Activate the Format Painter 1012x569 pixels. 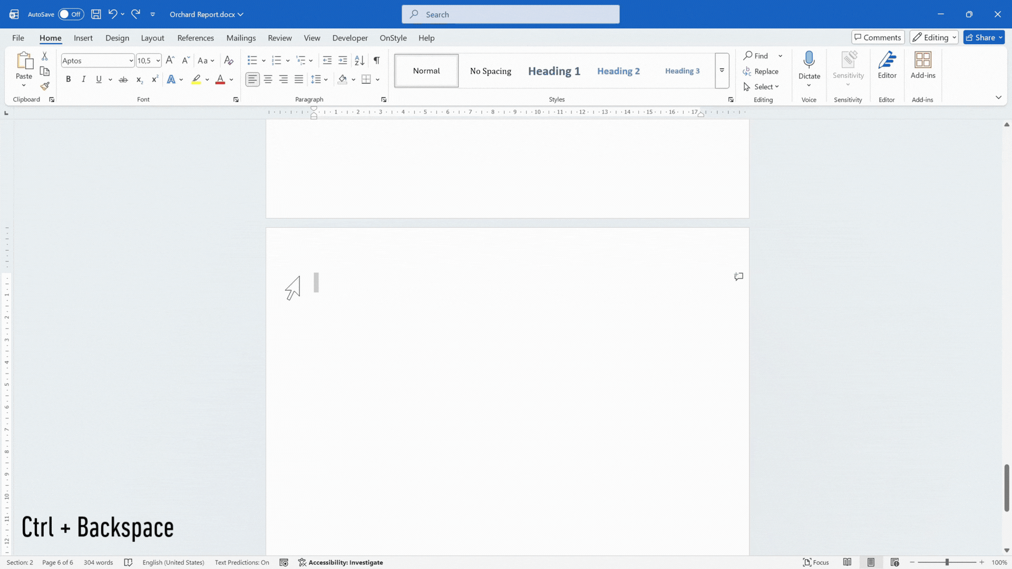[x=45, y=86]
